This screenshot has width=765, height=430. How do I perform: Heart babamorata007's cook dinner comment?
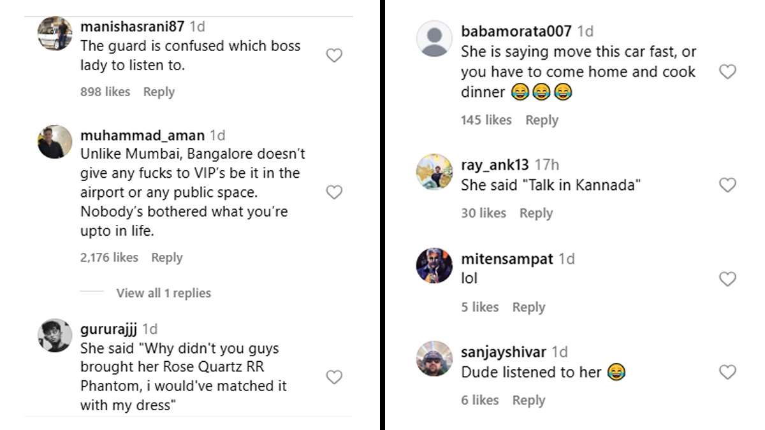[727, 72]
